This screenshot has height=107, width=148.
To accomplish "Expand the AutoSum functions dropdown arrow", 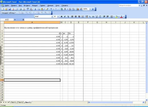I will [x=67, y=9].
